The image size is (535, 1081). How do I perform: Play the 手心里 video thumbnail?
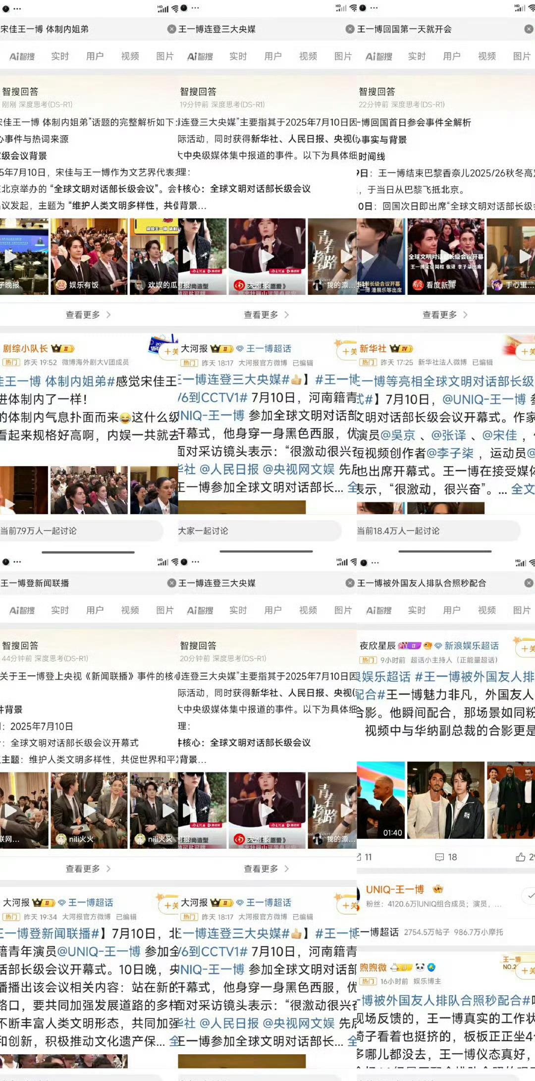(511, 257)
